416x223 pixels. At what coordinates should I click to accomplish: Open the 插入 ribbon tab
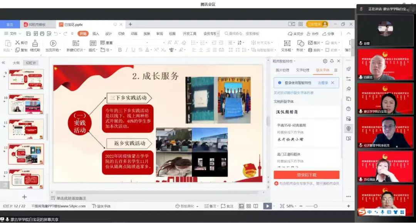point(96,34)
